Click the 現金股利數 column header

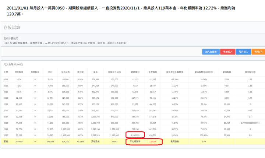pyautogui.click(x=250, y=72)
